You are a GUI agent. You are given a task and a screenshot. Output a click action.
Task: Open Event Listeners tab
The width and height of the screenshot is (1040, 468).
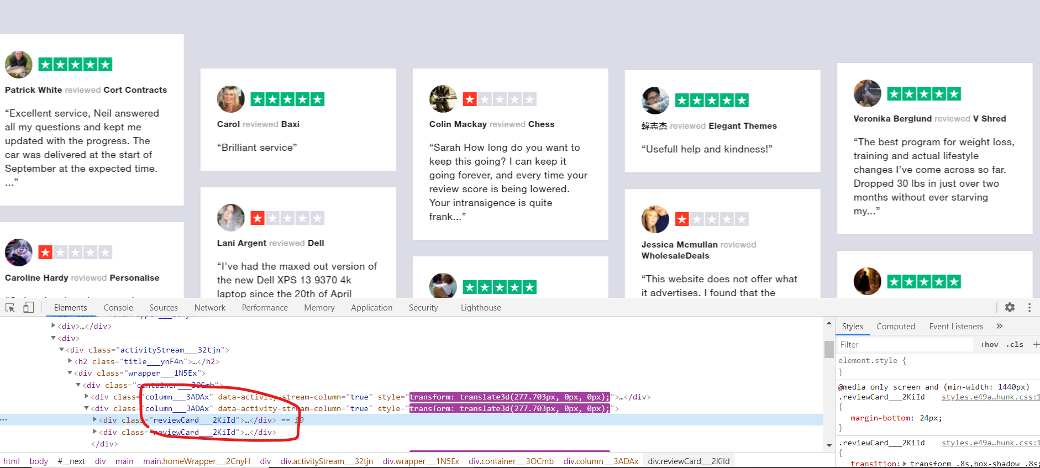(956, 327)
